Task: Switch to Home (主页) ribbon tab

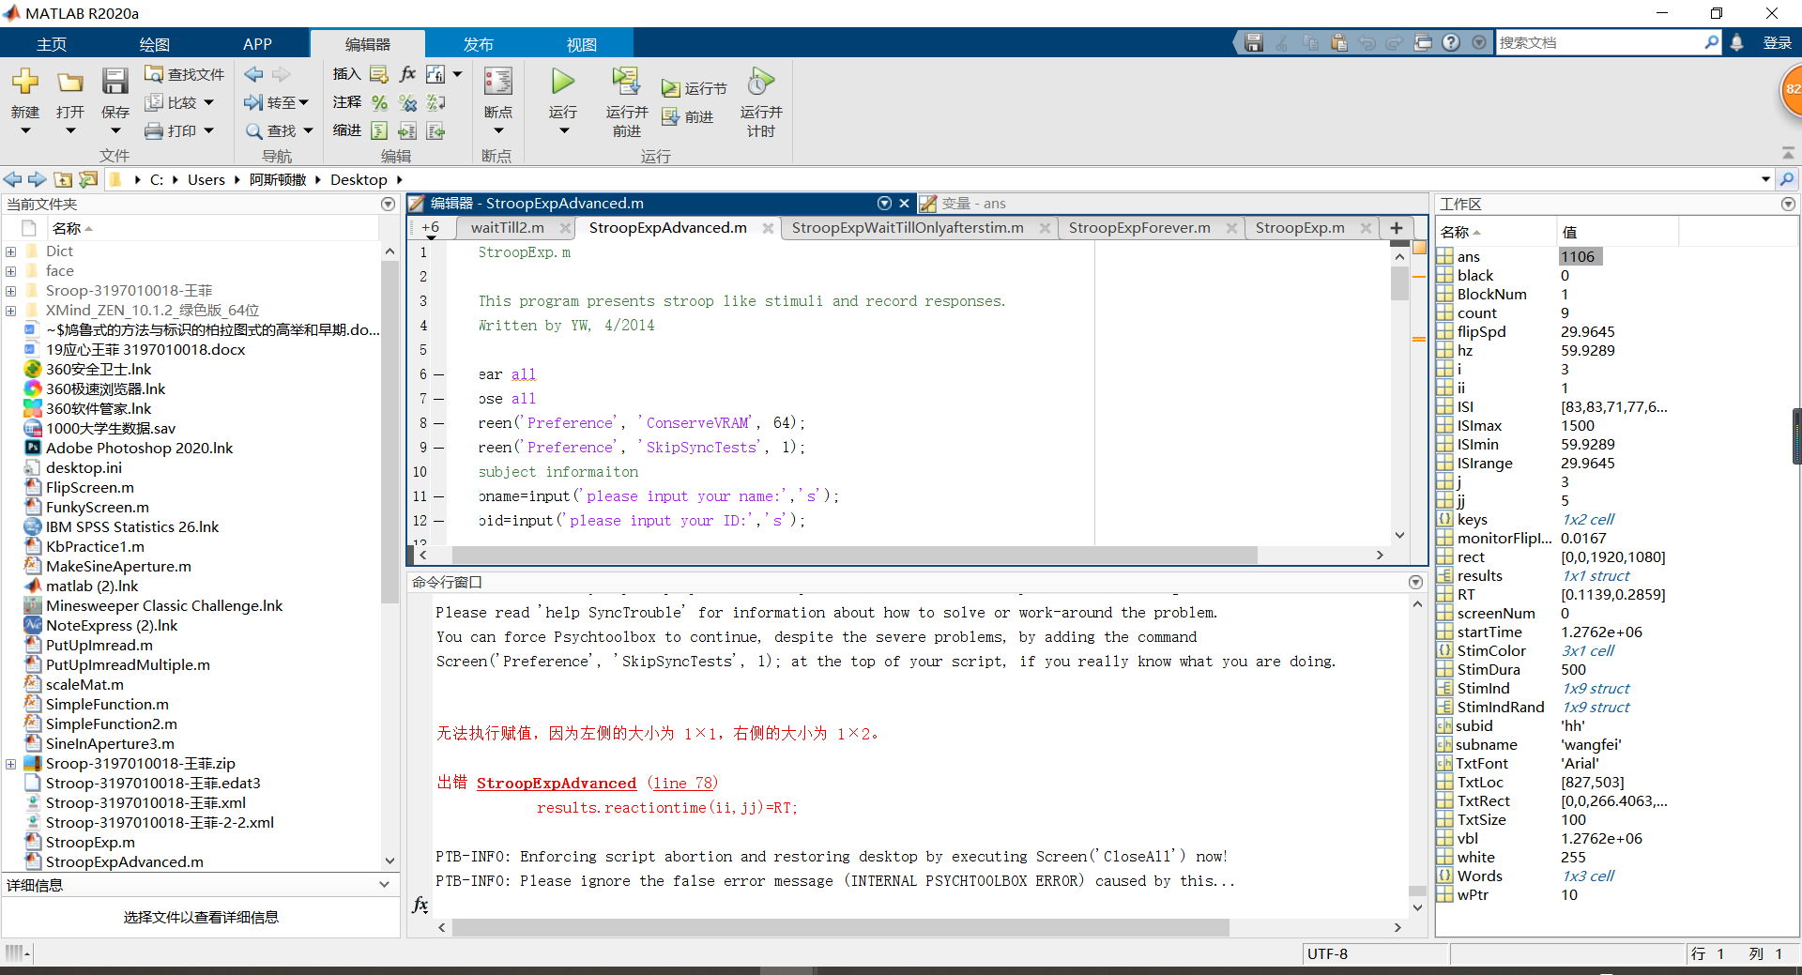Action: [52, 44]
